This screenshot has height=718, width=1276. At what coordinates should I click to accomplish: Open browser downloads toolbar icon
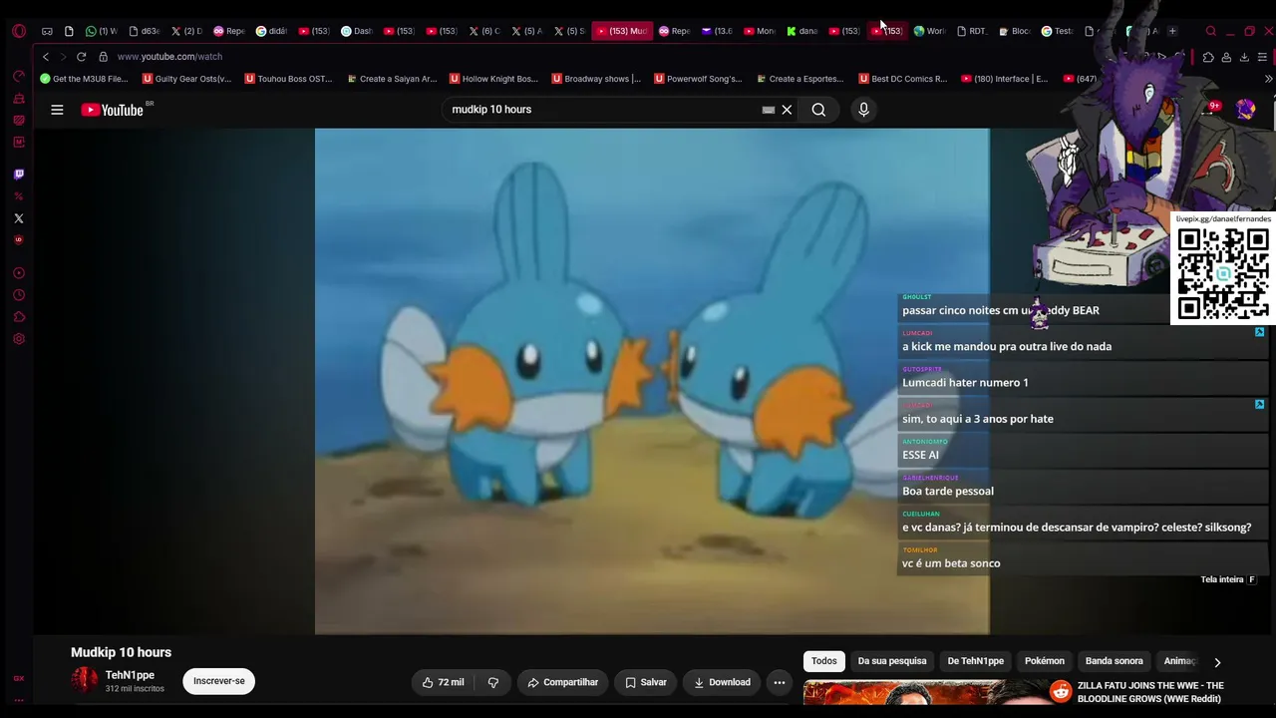(x=1244, y=57)
